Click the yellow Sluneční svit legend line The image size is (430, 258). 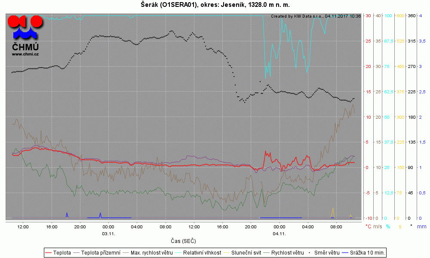(227, 252)
